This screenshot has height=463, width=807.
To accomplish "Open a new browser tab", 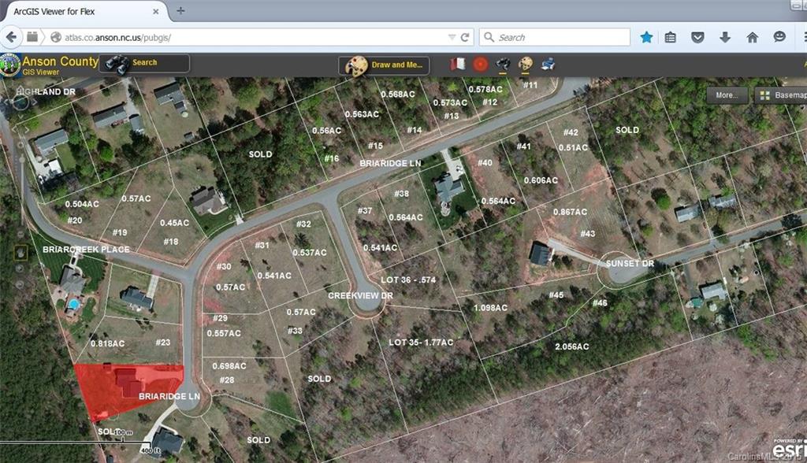I will click(180, 11).
